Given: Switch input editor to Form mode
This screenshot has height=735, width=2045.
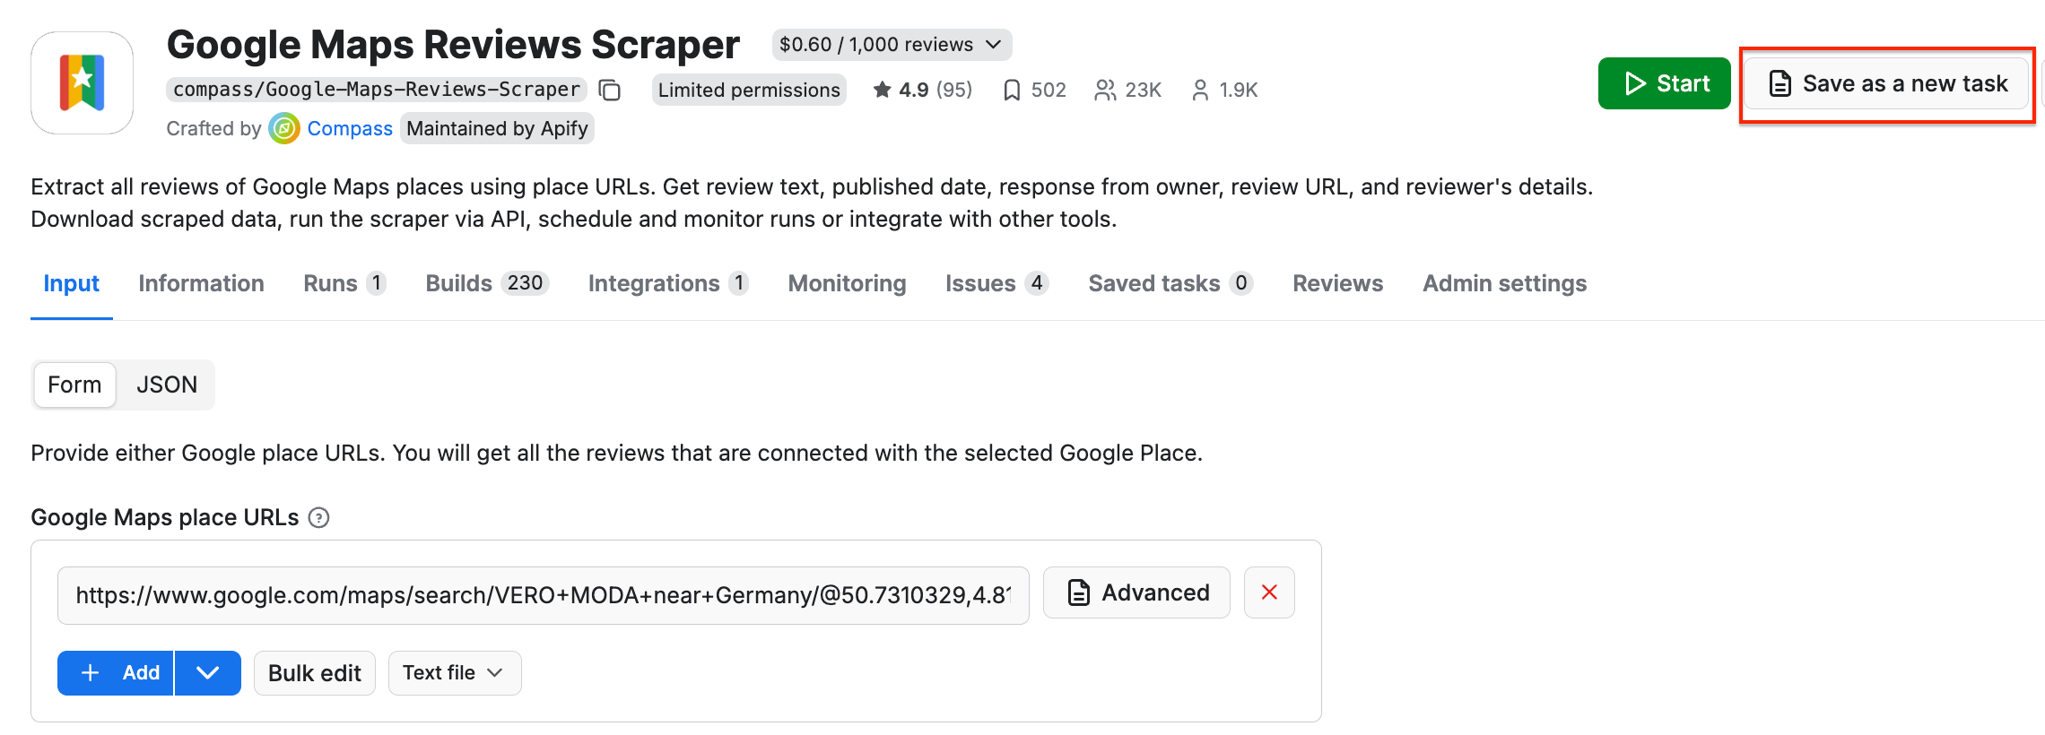Looking at the screenshot, I should [74, 385].
